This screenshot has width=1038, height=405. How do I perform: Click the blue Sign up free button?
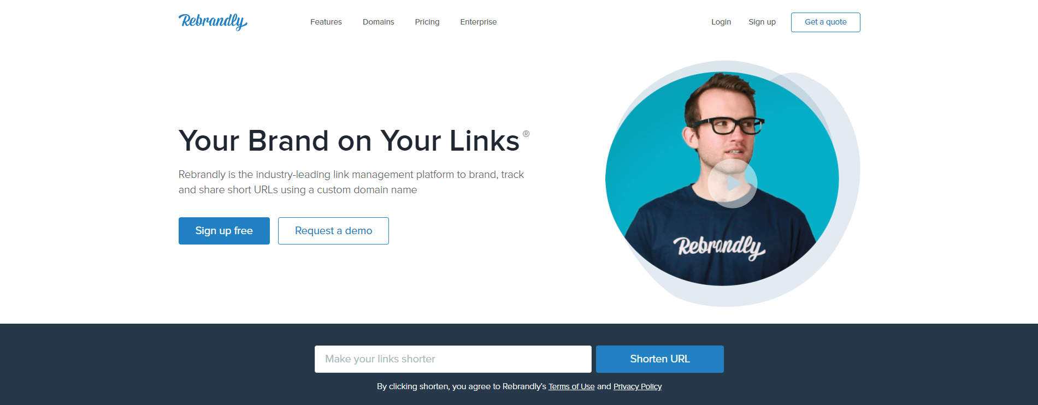224,231
